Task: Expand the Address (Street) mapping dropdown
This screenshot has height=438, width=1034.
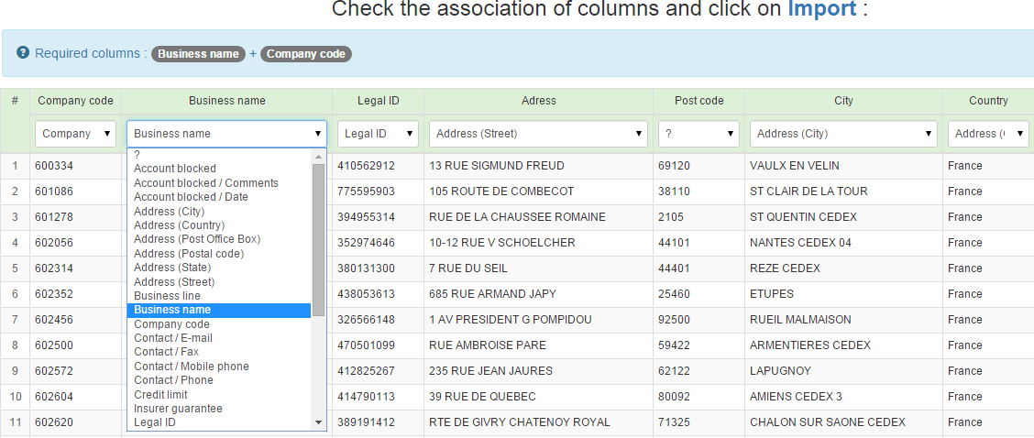Action: pyautogui.click(x=538, y=134)
